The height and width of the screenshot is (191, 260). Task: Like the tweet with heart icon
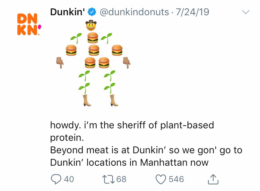click(161, 179)
